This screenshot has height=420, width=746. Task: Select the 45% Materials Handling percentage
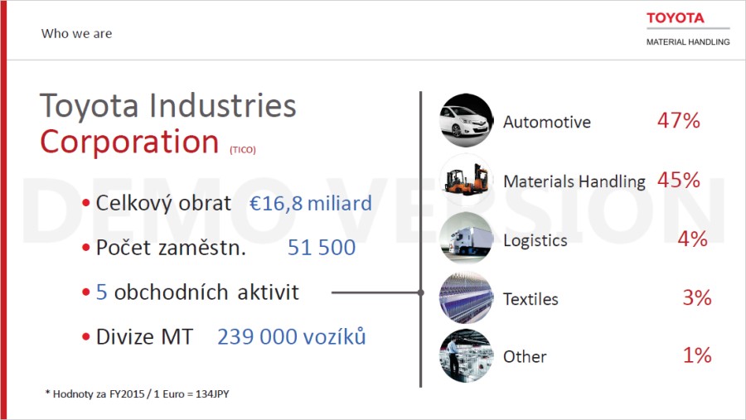pyautogui.click(x=678, y=181)
